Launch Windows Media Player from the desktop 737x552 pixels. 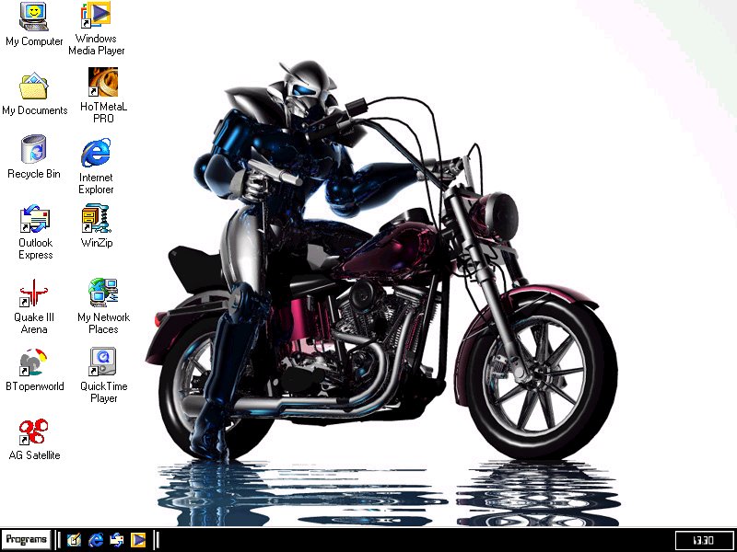(97, 15)
